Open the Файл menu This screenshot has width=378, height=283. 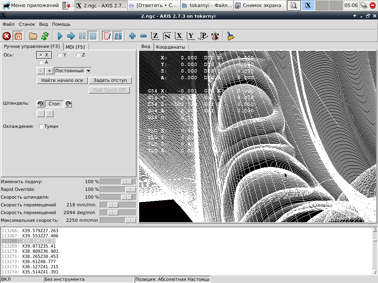[8, 24]
